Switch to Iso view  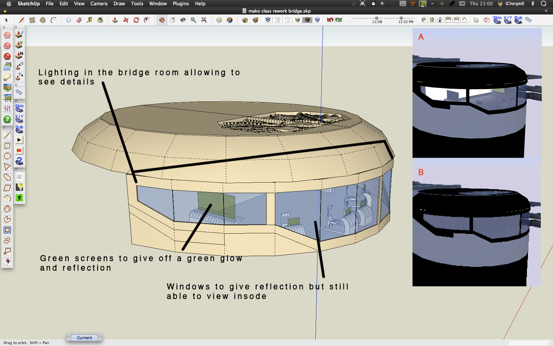(424, 20)
